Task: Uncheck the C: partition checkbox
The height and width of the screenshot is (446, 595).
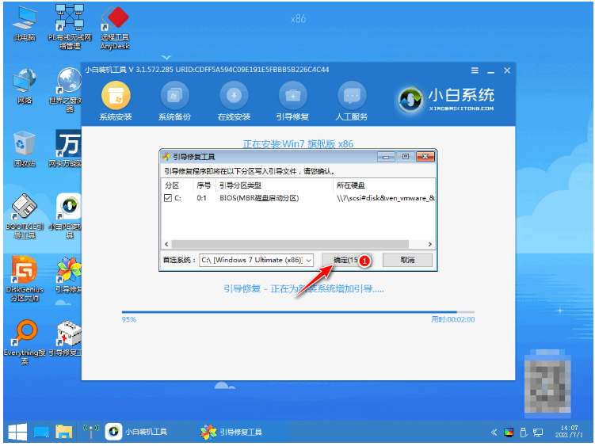Action: point(167,198)
